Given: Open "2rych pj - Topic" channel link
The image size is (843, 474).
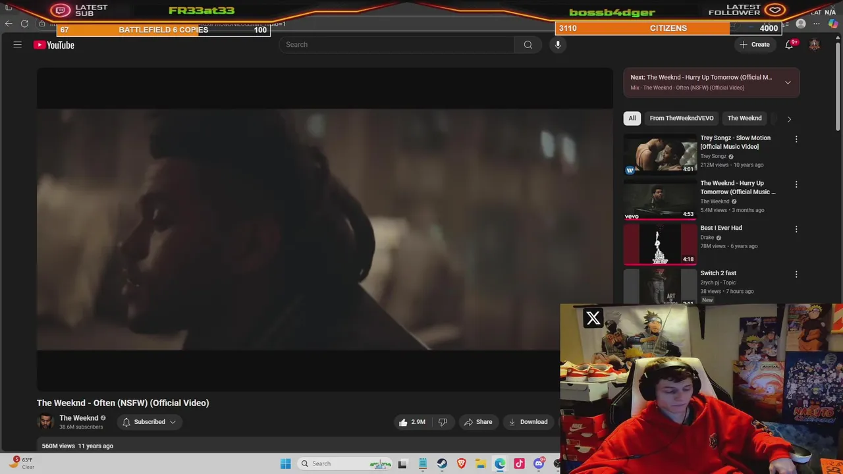Looking at the screenshot, I should (x=718, y=282).
